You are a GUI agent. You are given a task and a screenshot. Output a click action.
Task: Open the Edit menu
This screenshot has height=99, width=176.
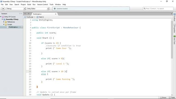tap(6, 4)
